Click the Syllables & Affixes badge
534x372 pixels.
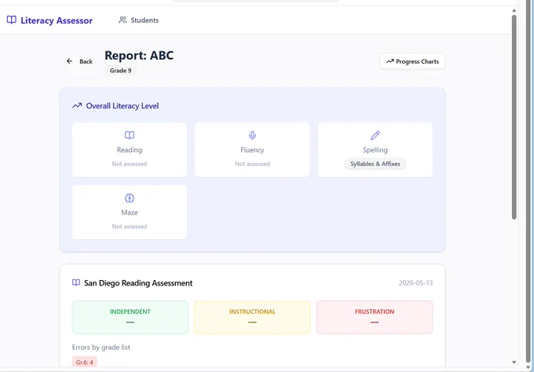point(375,164)
